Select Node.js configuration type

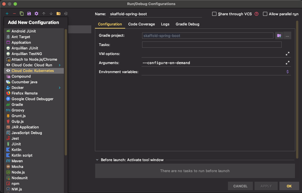click(x=34, y=172)
